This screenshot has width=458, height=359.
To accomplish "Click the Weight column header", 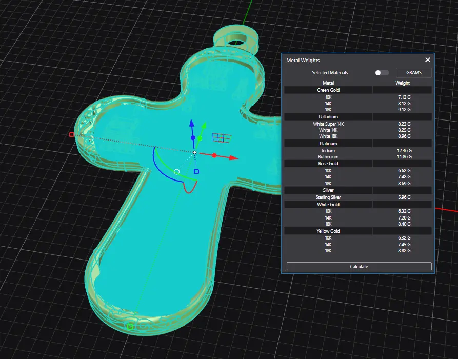I will tap(403, 83).
